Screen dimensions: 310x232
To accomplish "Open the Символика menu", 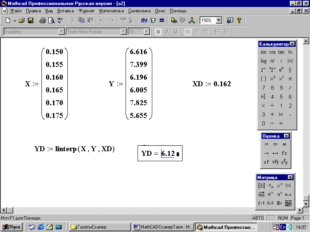I will (139, 11).
